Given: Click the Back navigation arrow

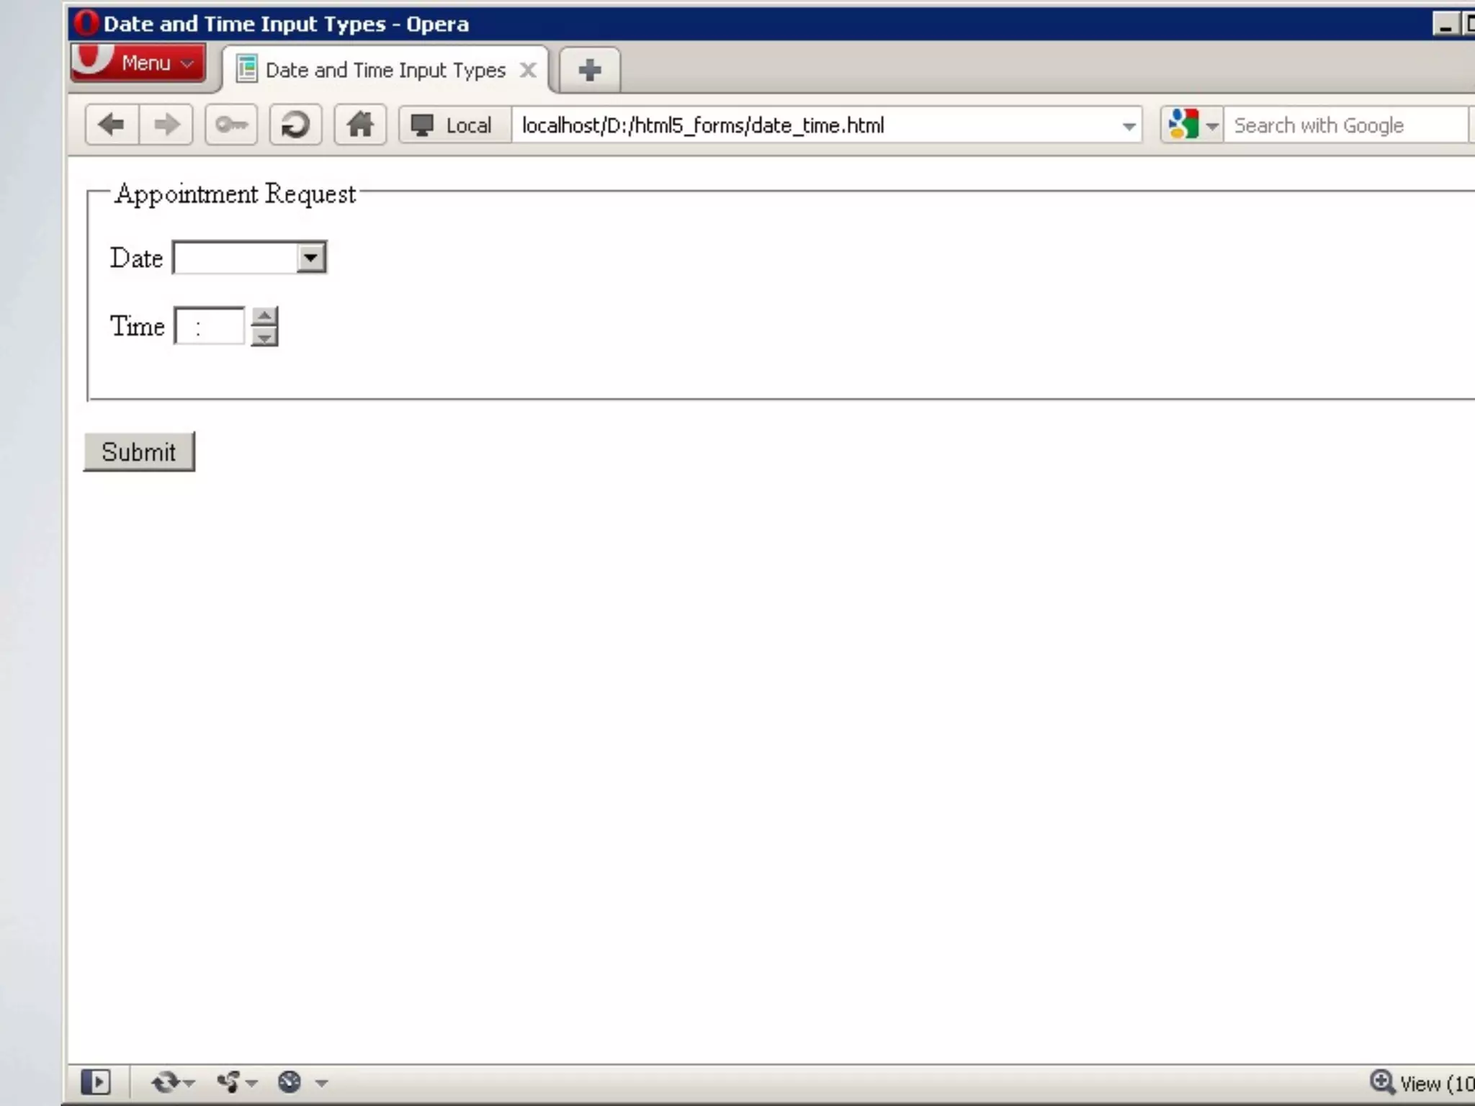Looking at the screenshot, I should (112, 125).
